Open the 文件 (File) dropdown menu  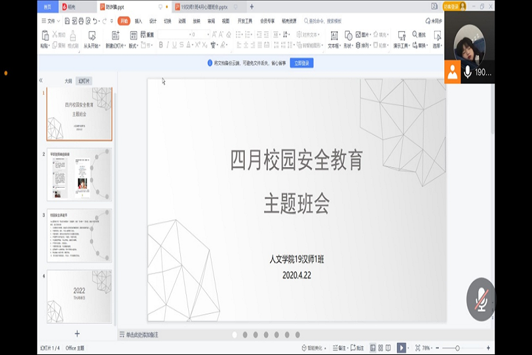51,21
